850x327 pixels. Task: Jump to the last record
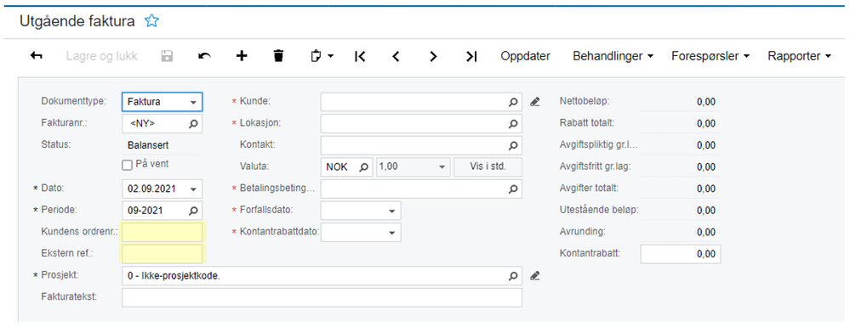click(471, 56)
